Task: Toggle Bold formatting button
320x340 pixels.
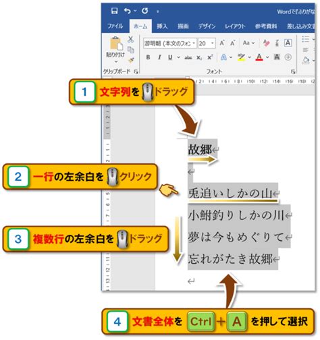Action: 148,57
